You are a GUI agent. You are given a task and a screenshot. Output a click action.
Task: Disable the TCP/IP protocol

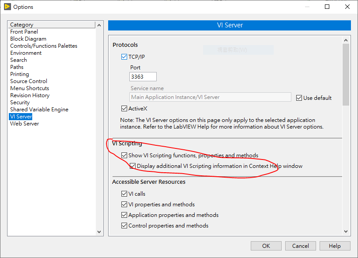tap(124, 57)
